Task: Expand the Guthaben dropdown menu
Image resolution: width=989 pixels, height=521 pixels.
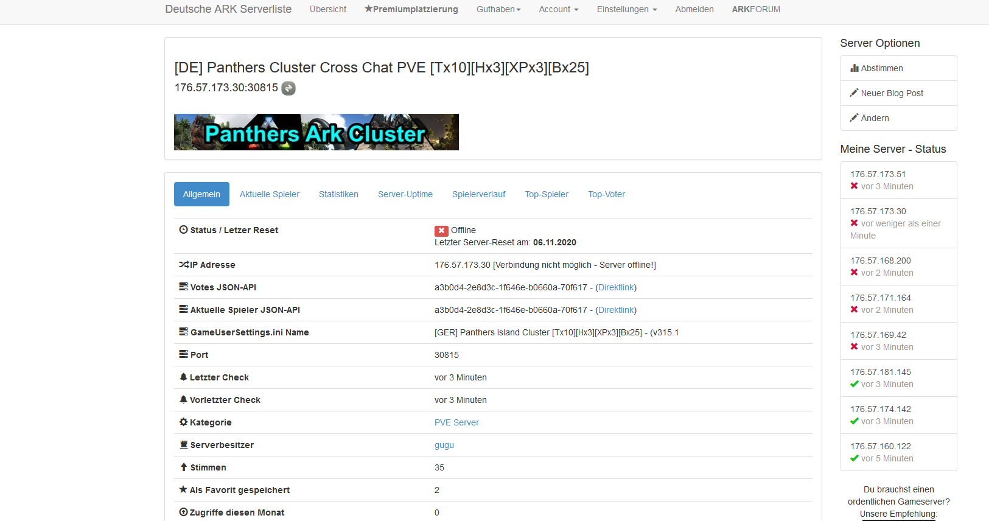Action: [498, 9]
